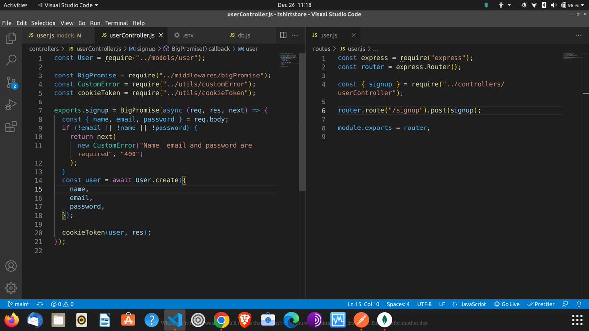Launch Thunderbird mail from the dock
Viewport: 589px width, 331px height.
34,320
